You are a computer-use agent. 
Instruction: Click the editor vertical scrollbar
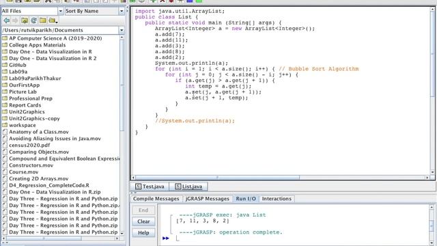[432, 55]
